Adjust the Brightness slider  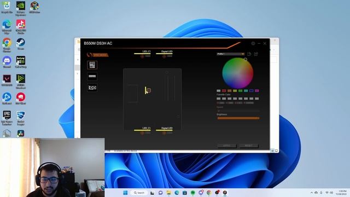point(238,118)
